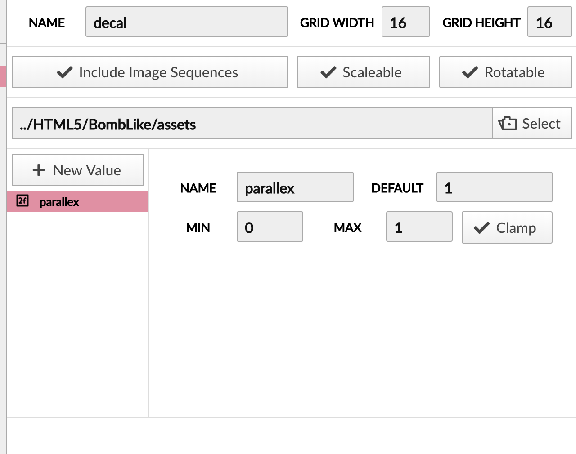Screen dimensions: 576x454
Task: Toggle Include Image Sequences option
Action: coord(150,72)
